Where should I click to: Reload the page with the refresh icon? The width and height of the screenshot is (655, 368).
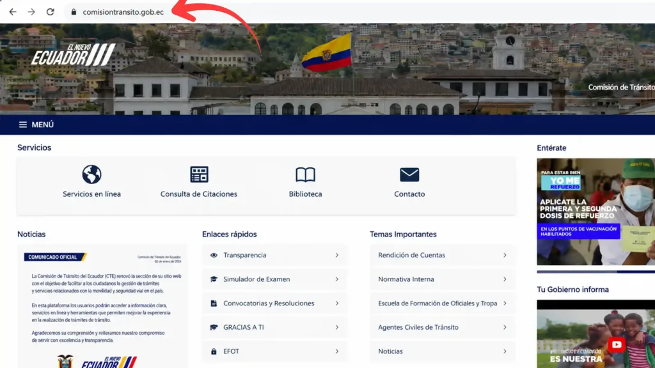click(50, 12)
